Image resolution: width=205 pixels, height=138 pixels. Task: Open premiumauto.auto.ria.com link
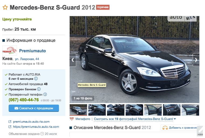pos(31,122)
